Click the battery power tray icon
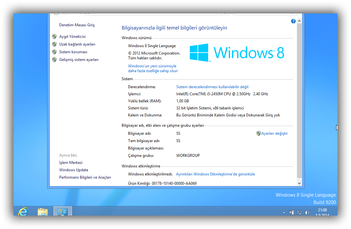 click(x=292, y=212)
